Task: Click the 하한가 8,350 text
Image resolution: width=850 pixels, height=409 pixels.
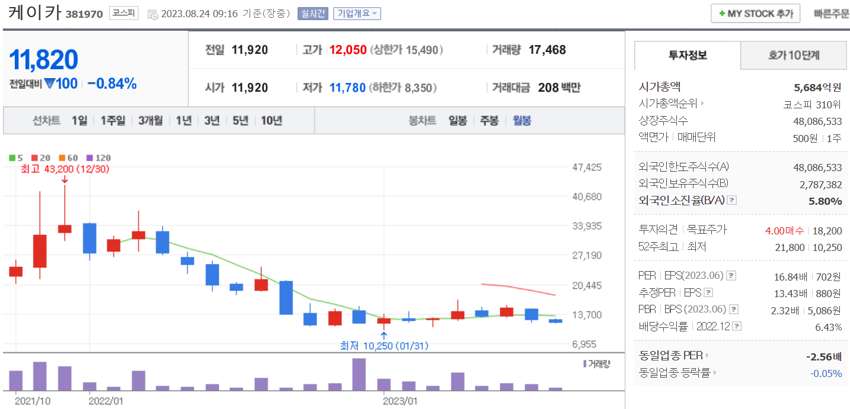Action: pos(403,88)
